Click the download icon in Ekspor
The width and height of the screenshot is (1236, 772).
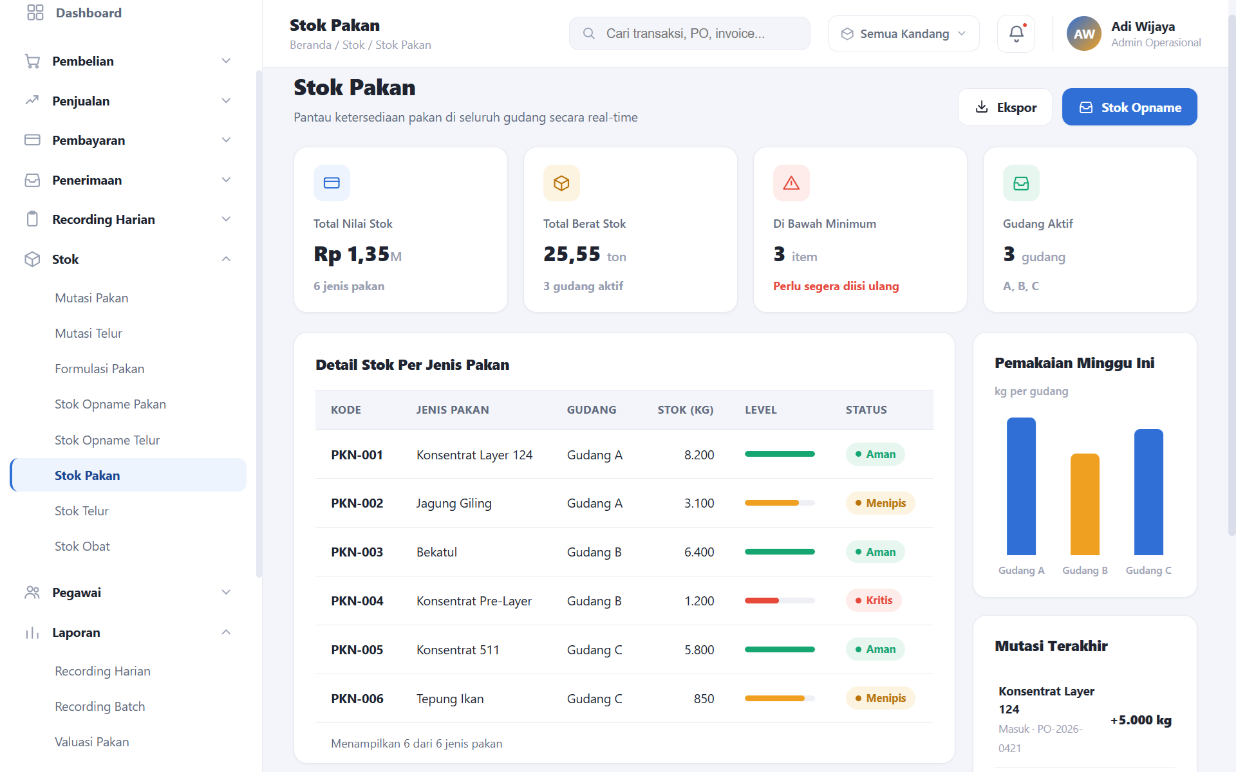[982, 107]
